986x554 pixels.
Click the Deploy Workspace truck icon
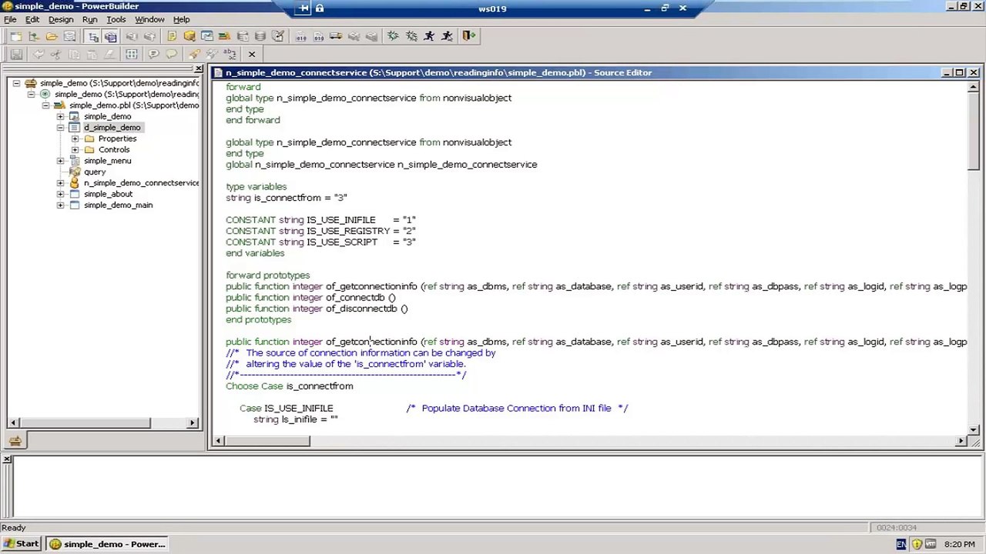[x=336, y=36]
